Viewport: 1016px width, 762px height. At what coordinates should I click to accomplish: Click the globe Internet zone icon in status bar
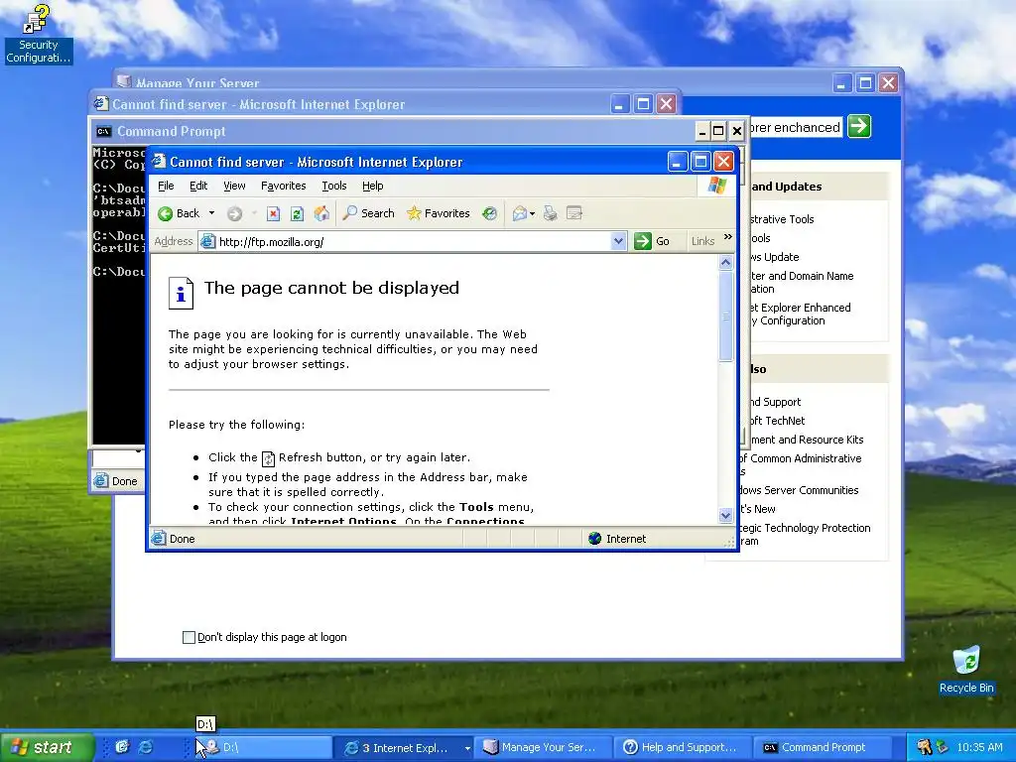(595, 539)
